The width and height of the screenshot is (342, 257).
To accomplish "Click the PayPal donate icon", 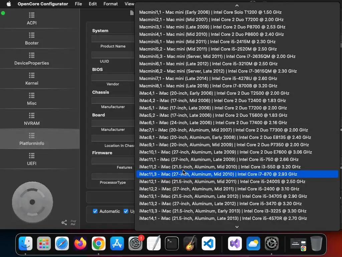I will point(73,223).
